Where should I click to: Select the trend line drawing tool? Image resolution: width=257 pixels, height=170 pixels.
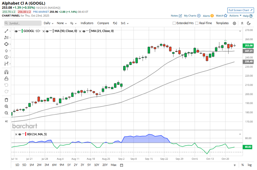click(x=6, y=31)
